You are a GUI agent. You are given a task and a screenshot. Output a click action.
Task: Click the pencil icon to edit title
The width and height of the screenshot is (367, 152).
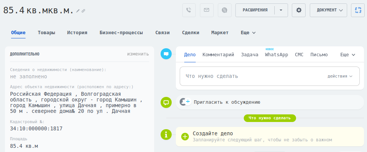click(78, 11)
